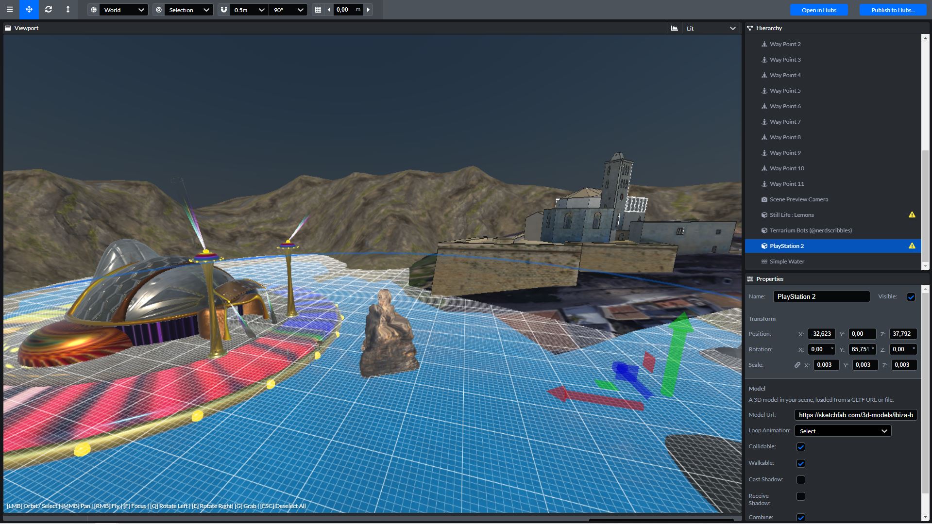The image size is (932, 524).
Task: Toggle the viewport stats chart icon
Action: 675,29
